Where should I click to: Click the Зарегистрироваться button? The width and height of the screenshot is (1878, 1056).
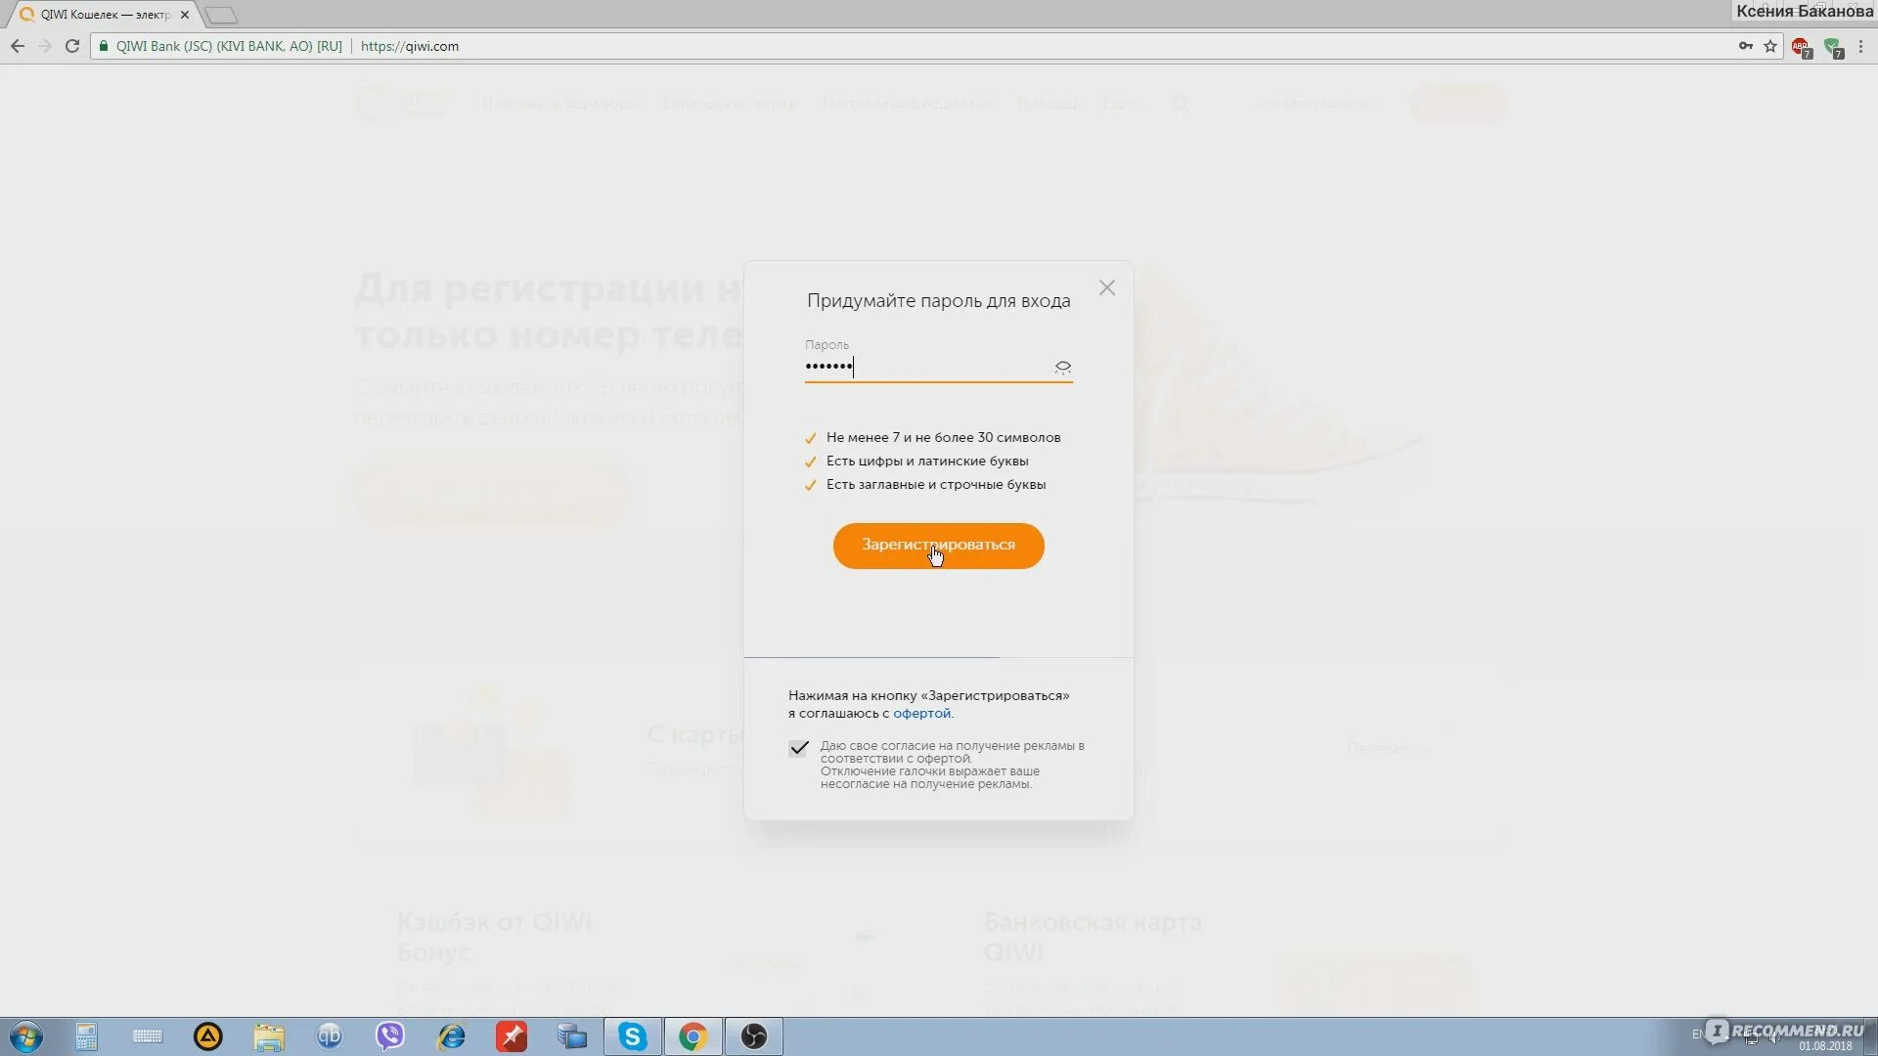(938, 546)
